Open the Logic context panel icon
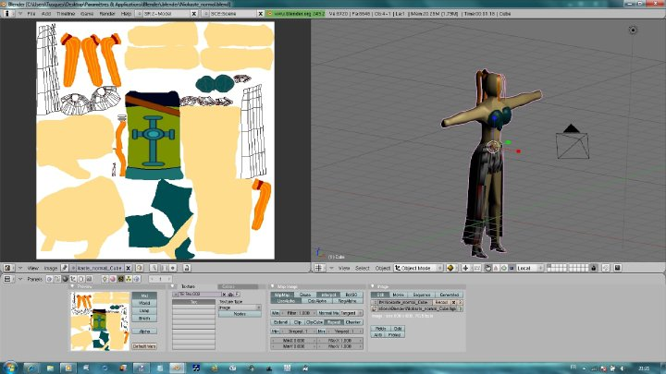 point(49,279)
